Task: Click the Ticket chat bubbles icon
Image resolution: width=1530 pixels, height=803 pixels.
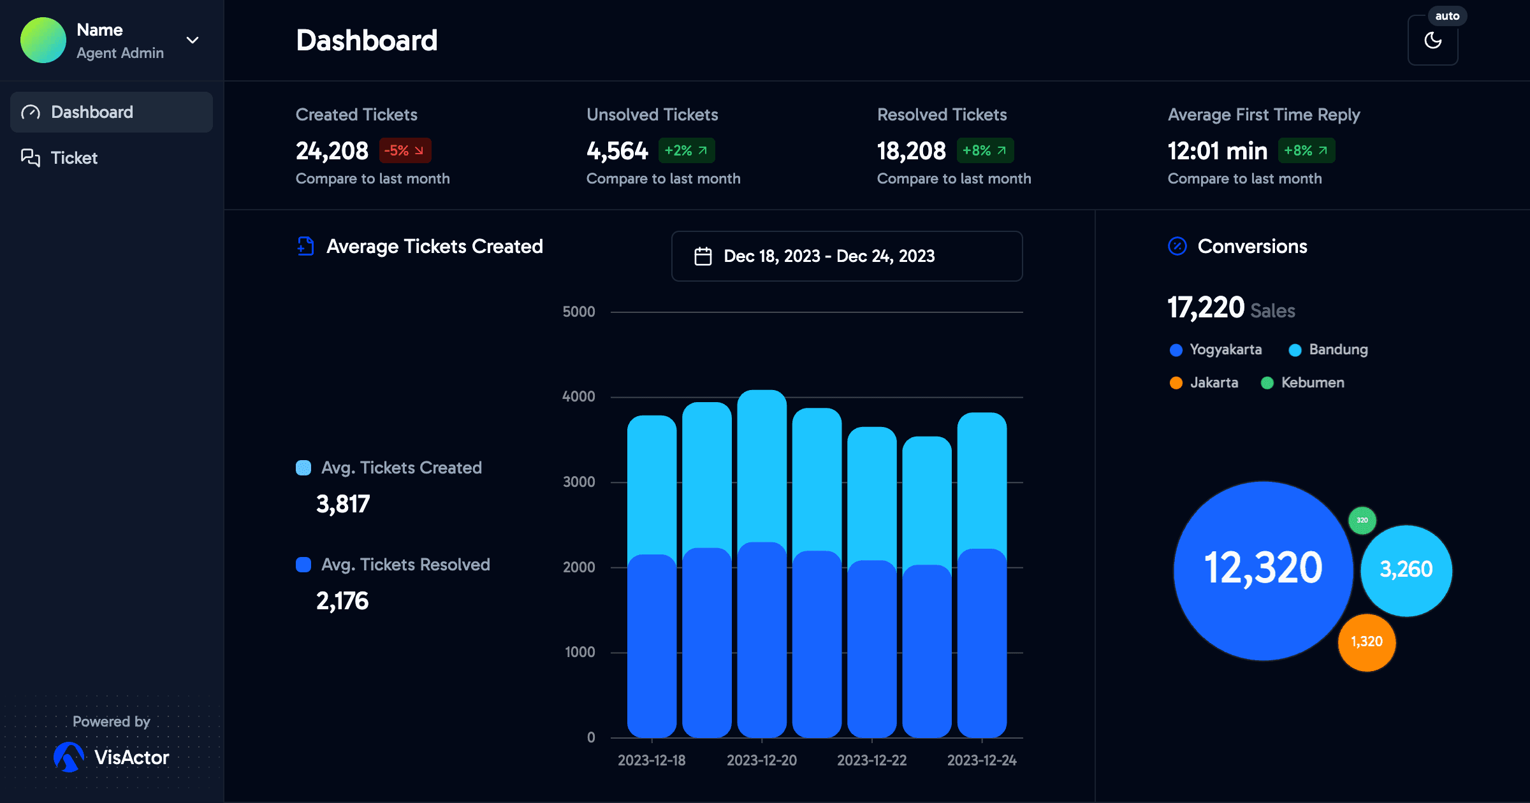Action: [31, 157]
